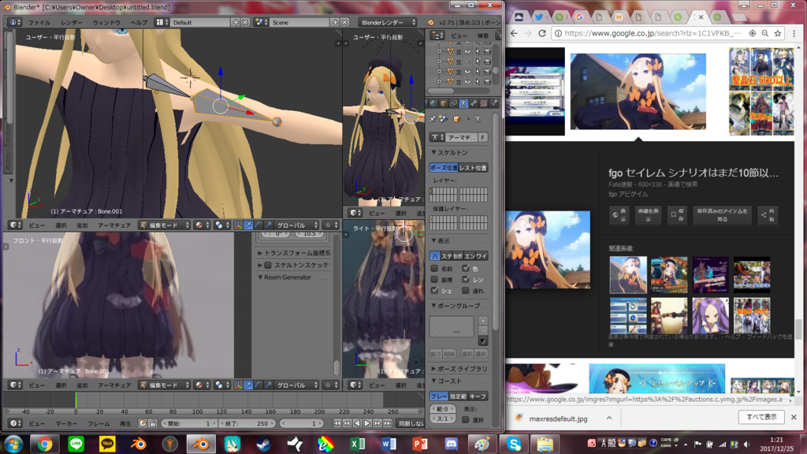This screenshot has height=454, width=807.
Task: Remove bone group with the minus button
Action: tap(483, 330)
